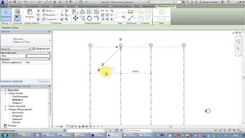
Task: Click the elevation marker symbol on canvas
Action: 207,111
